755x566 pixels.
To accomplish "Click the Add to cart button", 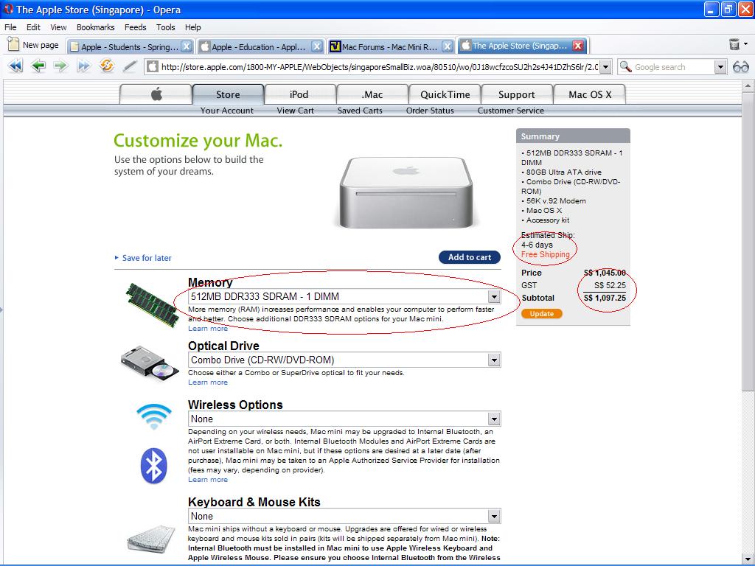I will click(470, 257).
